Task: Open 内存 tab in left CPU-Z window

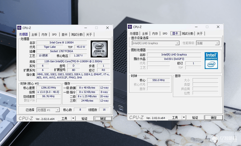Action: click(x=44, y=34)
